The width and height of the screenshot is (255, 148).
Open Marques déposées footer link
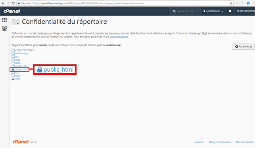pyautogui.click(x=220, y=142)
